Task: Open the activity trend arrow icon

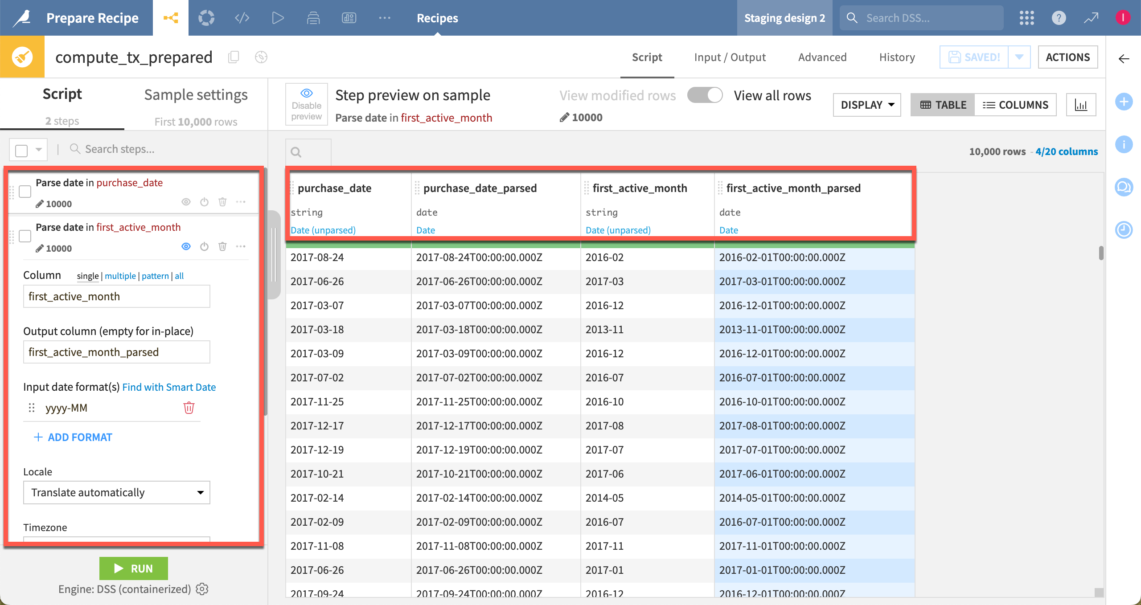Action: pyautogui.click(x=1091, y=18)
